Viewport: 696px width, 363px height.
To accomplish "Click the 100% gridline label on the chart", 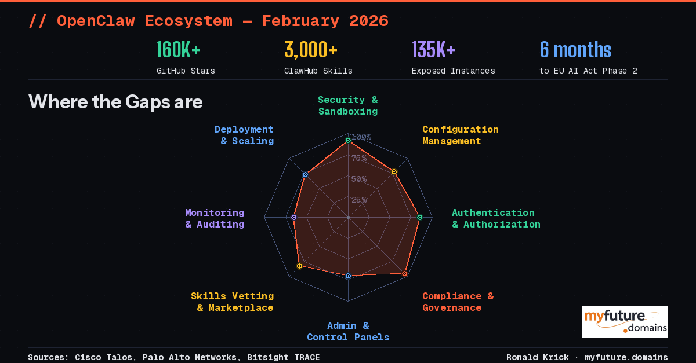I will tap(361, 138).
